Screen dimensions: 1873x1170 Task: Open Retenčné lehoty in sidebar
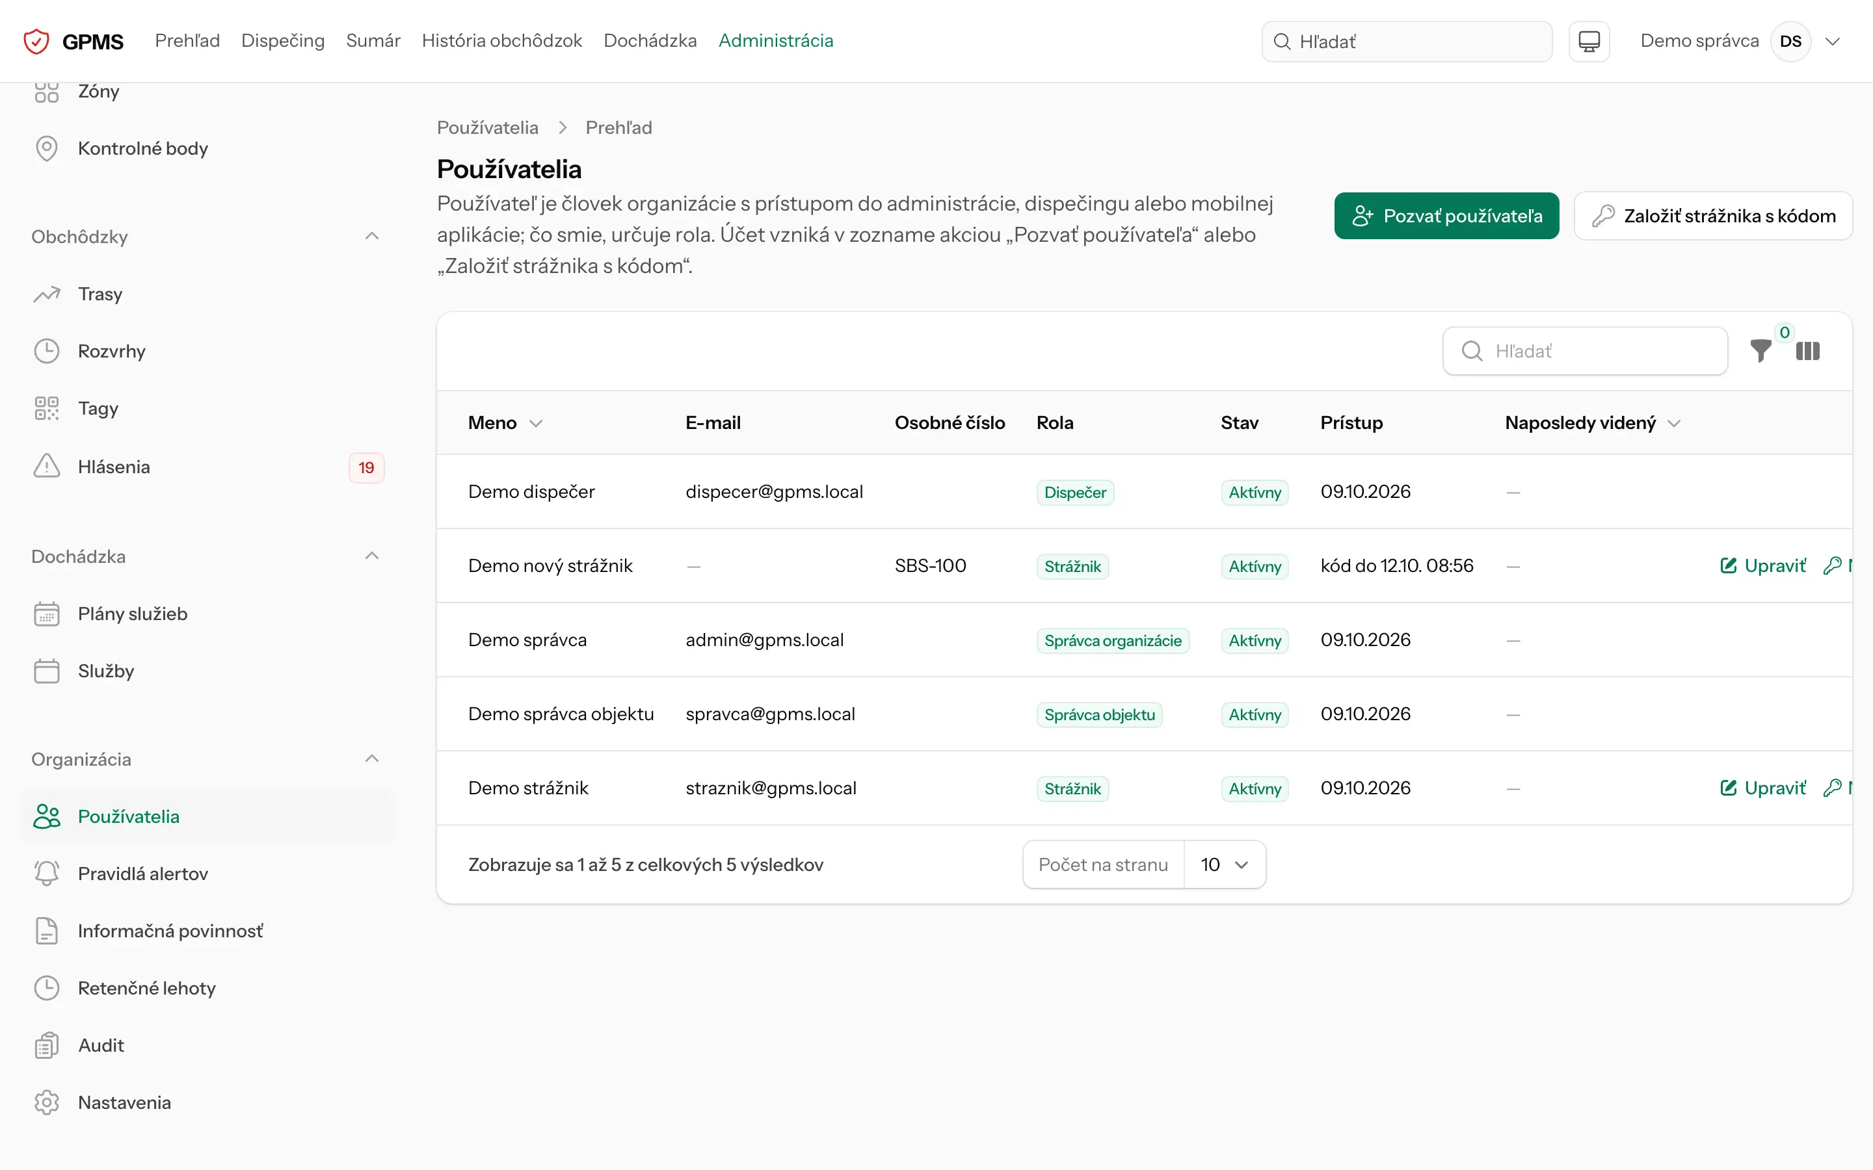coord(207,988)
